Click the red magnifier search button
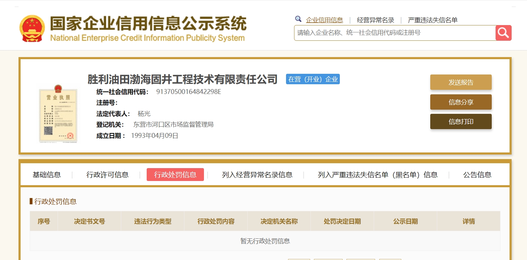Image resolution: width=527 pixels, height=260 pixels. click(503, 33)
